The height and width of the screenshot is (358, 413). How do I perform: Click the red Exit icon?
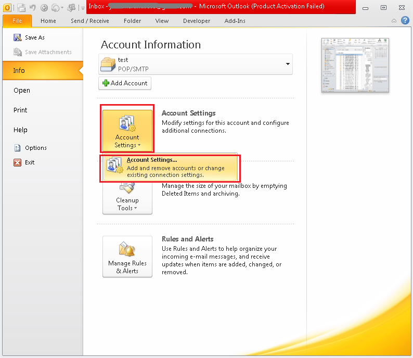17,162
